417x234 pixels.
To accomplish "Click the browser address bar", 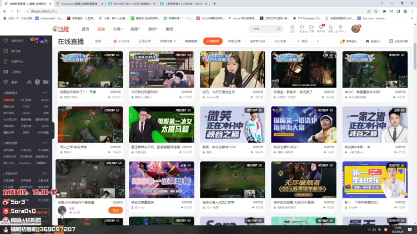I will [197, 11].
